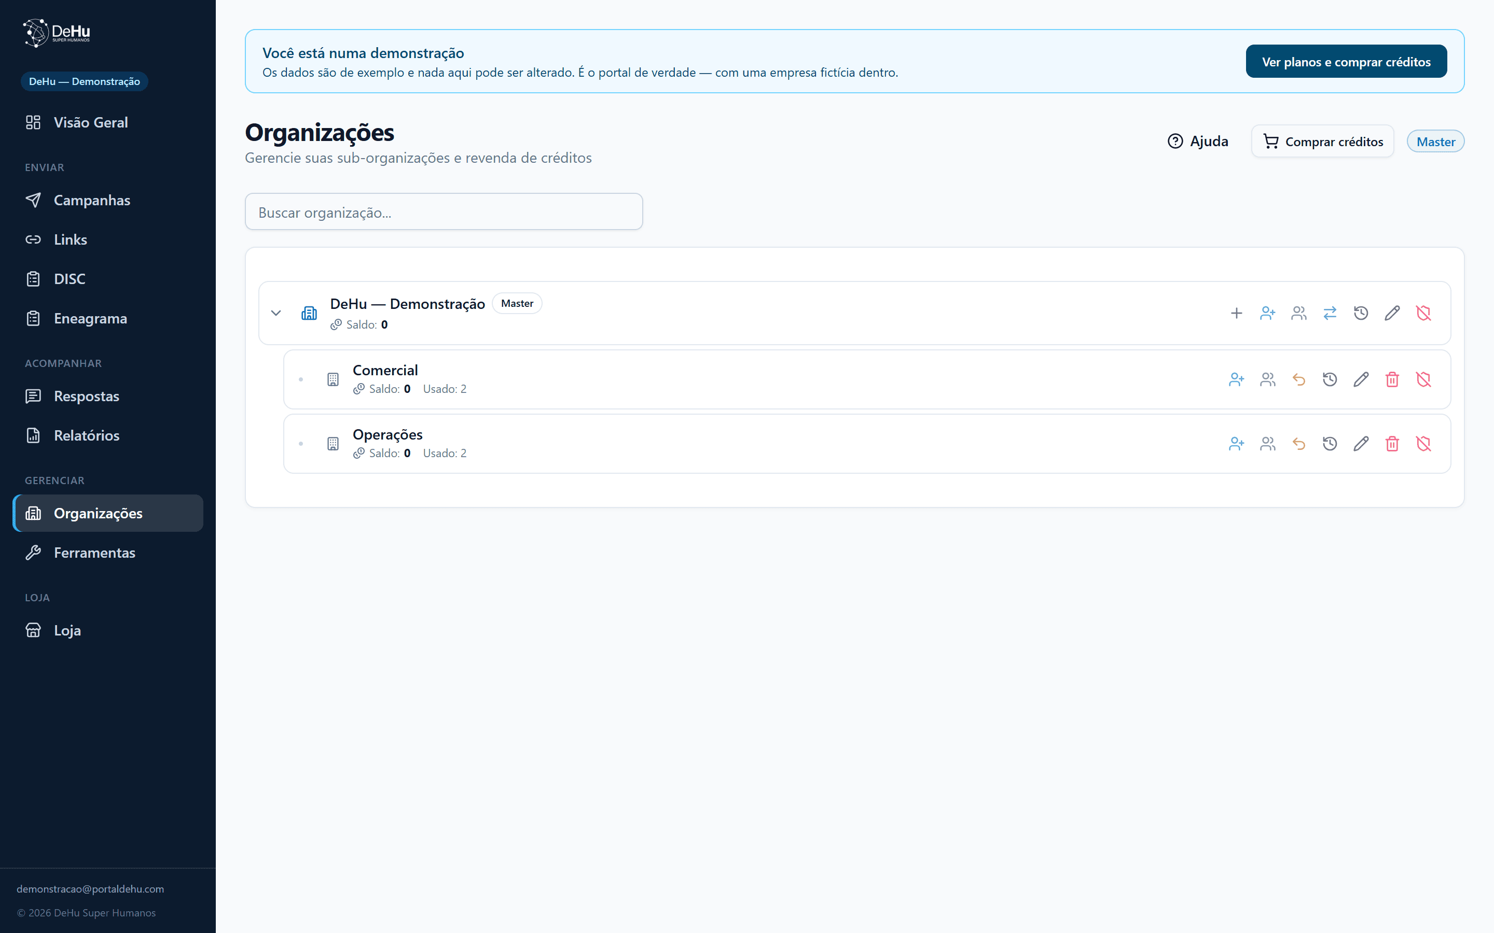Go to Campanhas in sidebar

(107, 200)
